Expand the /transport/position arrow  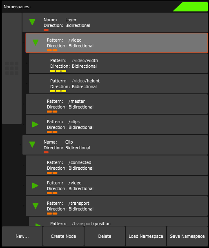pyautogui.click(x=38, y=225)
